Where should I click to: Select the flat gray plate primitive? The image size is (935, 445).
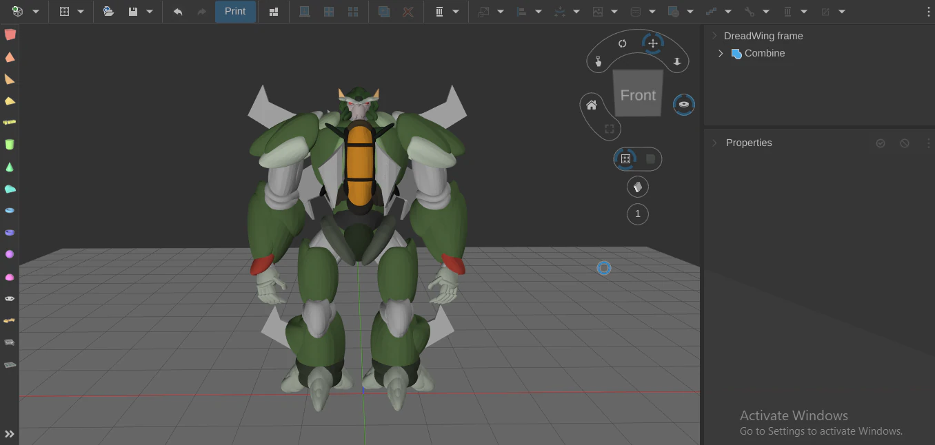pyautogui.click(x=10, y=364)
